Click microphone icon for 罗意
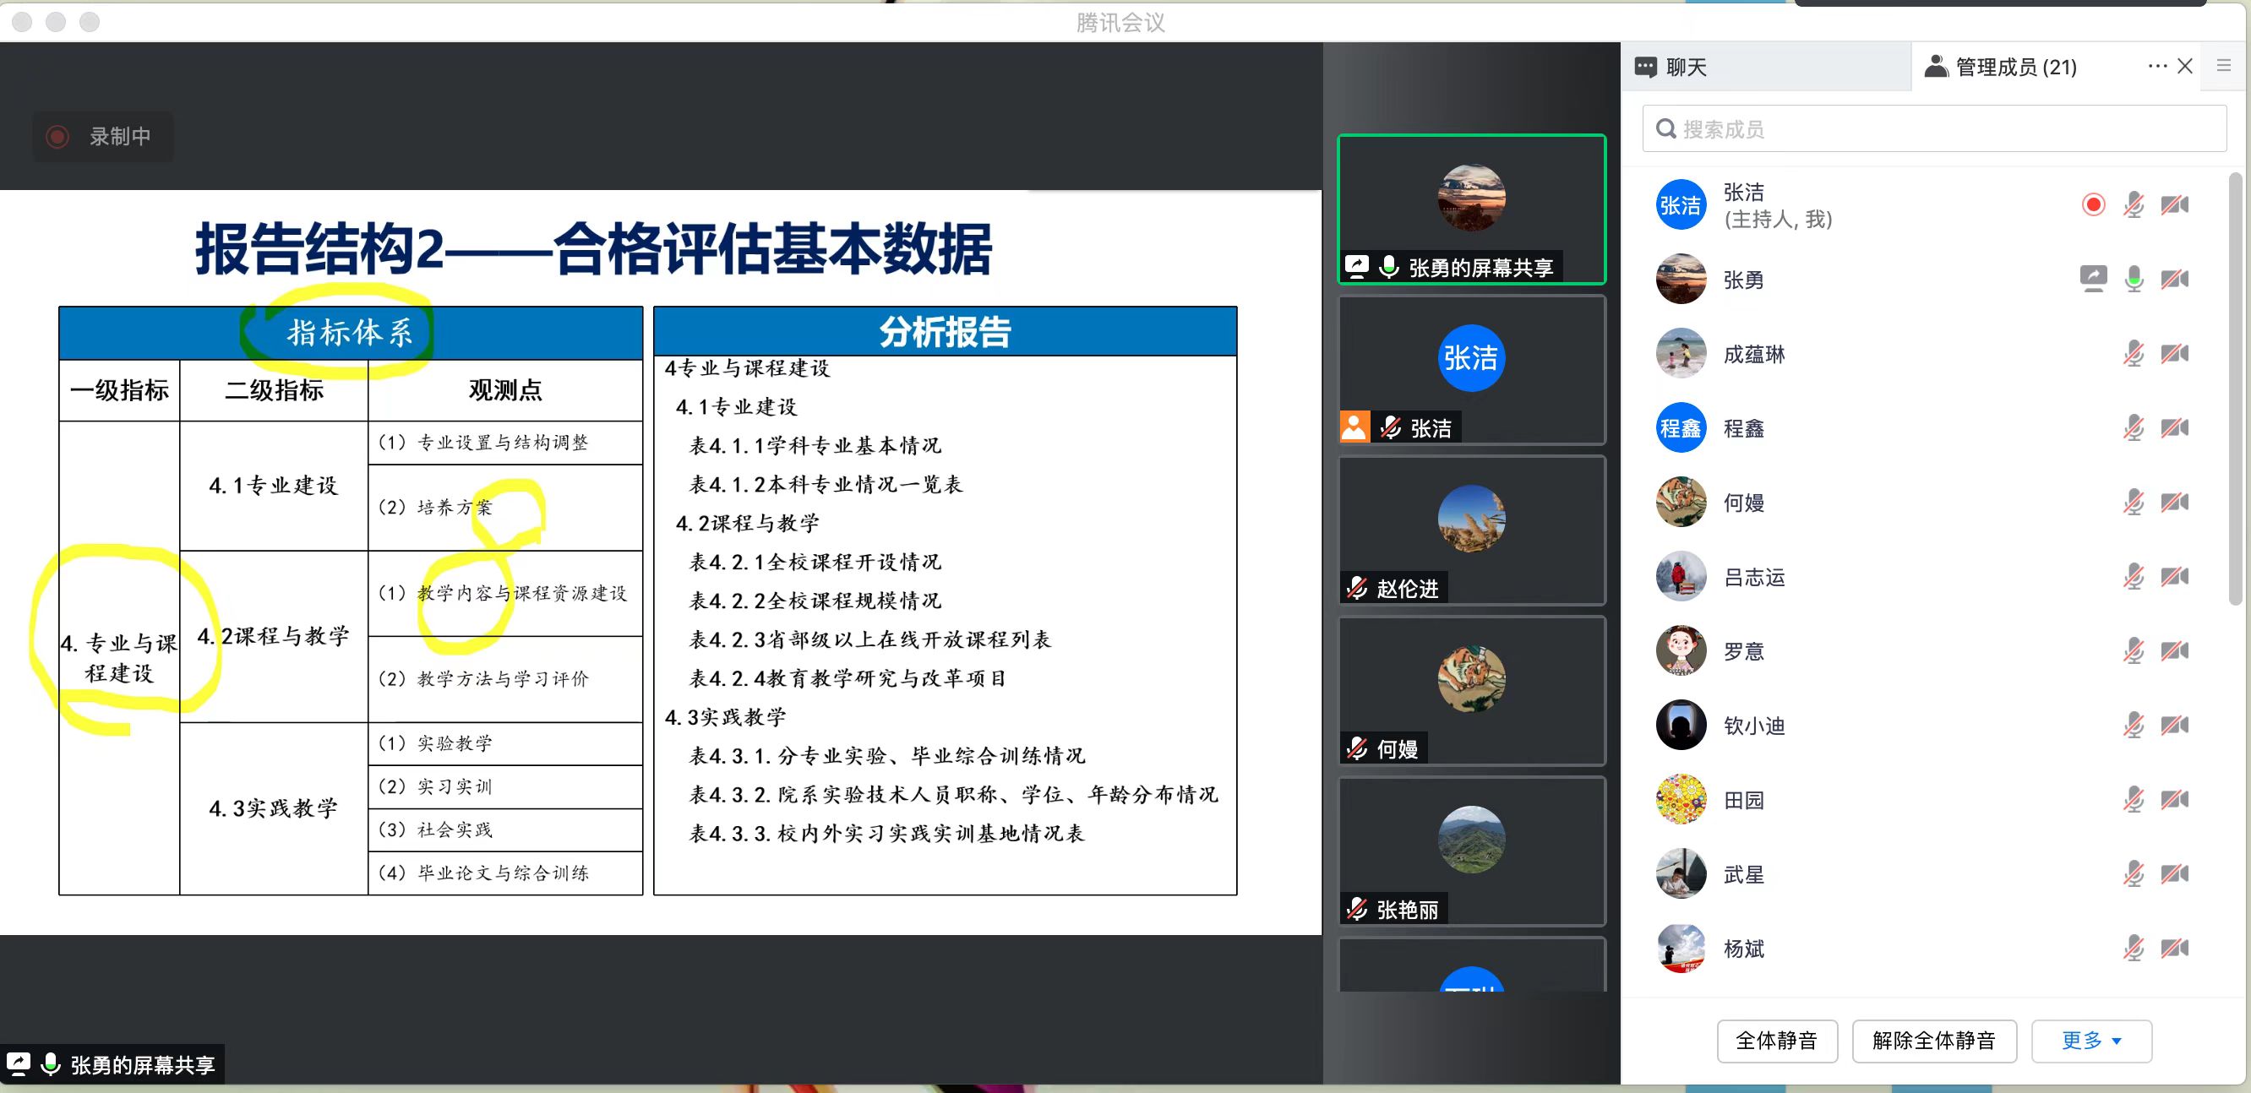Screen dimensions: 2251x1093 click(2133, 651)
